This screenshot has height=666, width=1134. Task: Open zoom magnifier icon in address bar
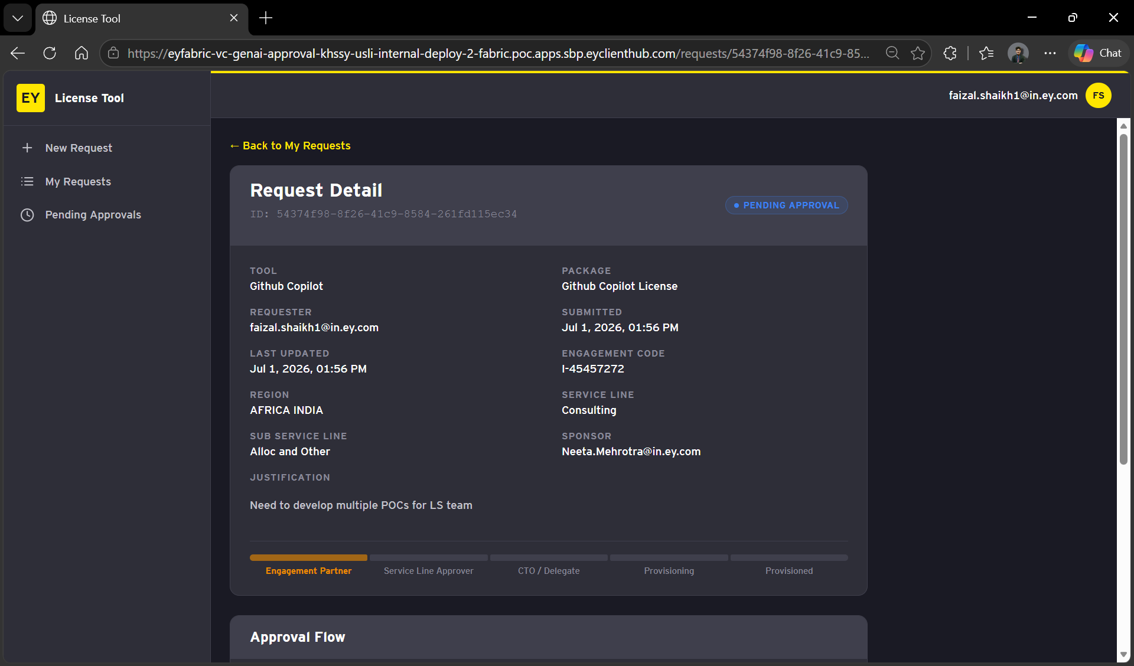tap(892, 53)
